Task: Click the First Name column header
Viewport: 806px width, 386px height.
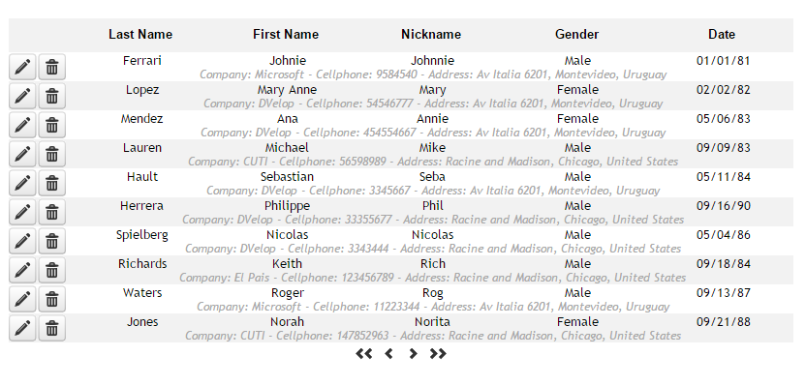Action: coord(286,35)
